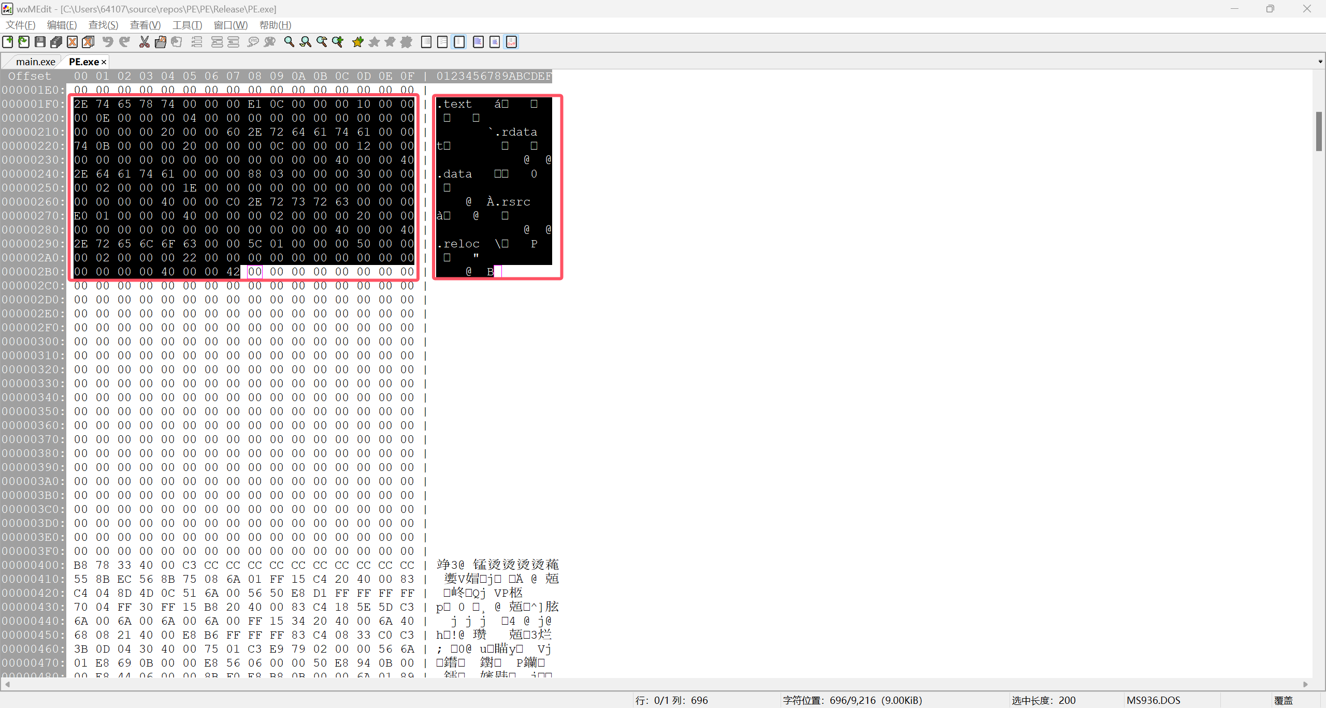The height and width of the screenshot is (708, 1326).
Task: Click the Comment speech bubble icon
Action: pyautogui.click(x=253, y=42)
